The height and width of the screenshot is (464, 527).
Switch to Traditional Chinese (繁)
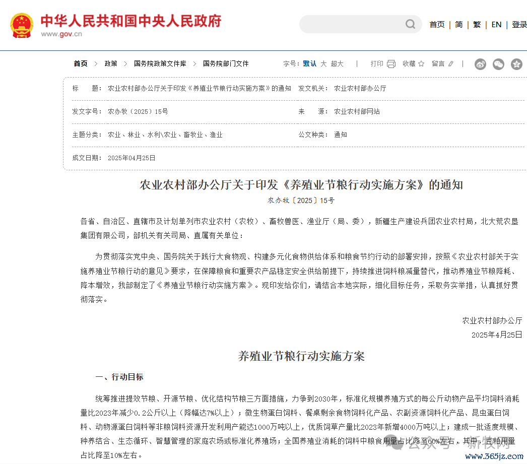pyautogui.click(x=477, y=24)
